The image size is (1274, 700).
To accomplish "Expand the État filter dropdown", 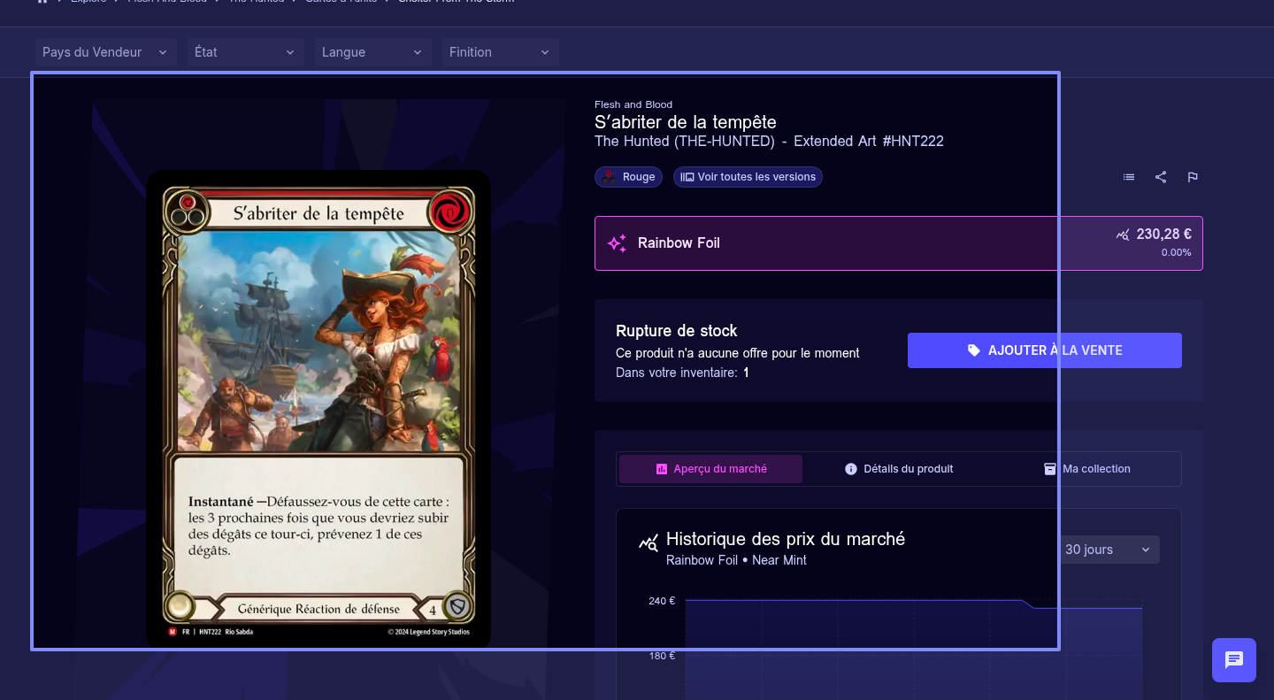I will coord(246,52).
